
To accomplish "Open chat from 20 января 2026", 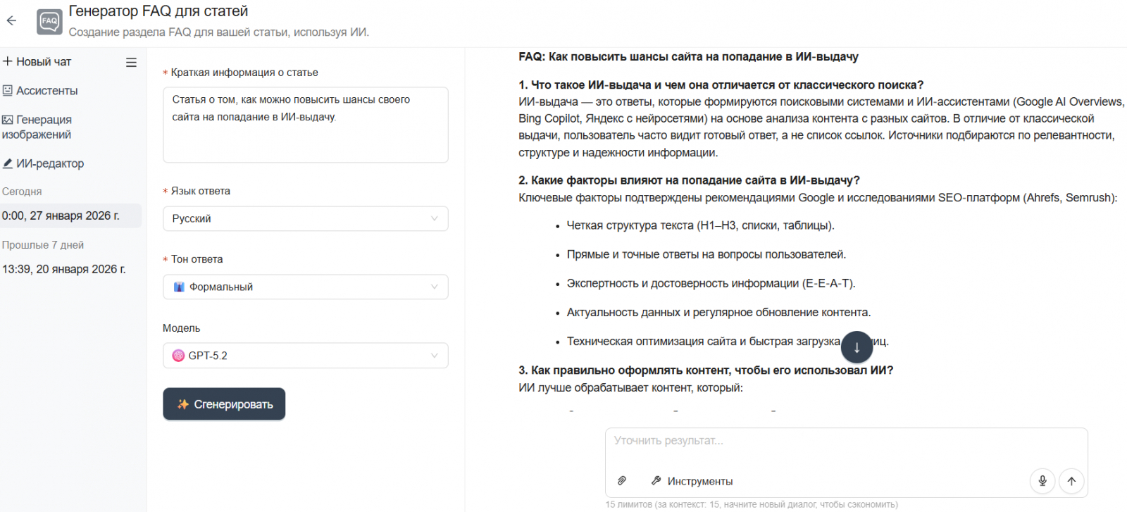I will 63,269.
